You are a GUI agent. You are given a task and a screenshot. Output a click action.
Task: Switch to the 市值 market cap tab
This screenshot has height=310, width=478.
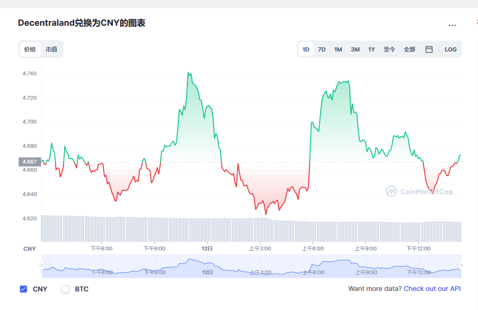[52, 49]
